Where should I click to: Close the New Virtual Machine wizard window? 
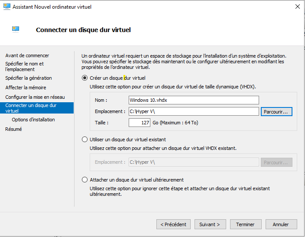tap(297, 7)
